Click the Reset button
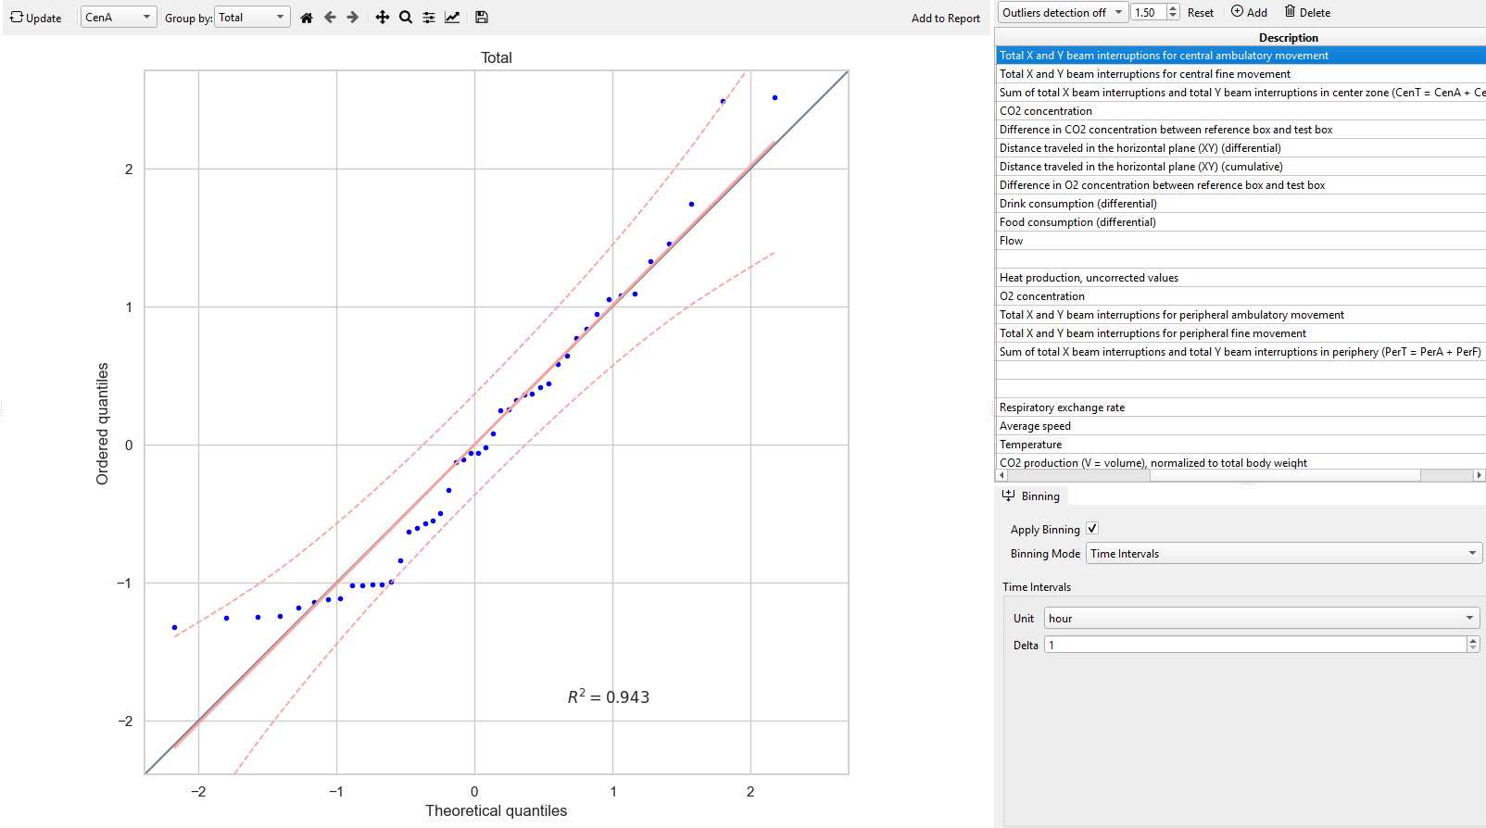The width and height of the screenshot is (1486, 828). [x=1201, y=12]
